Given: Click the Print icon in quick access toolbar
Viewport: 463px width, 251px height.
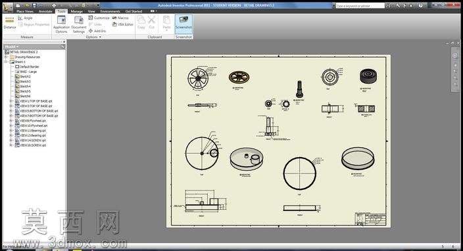Looking at the screenshot, I should pyautogui.click(x=54, y=6).
